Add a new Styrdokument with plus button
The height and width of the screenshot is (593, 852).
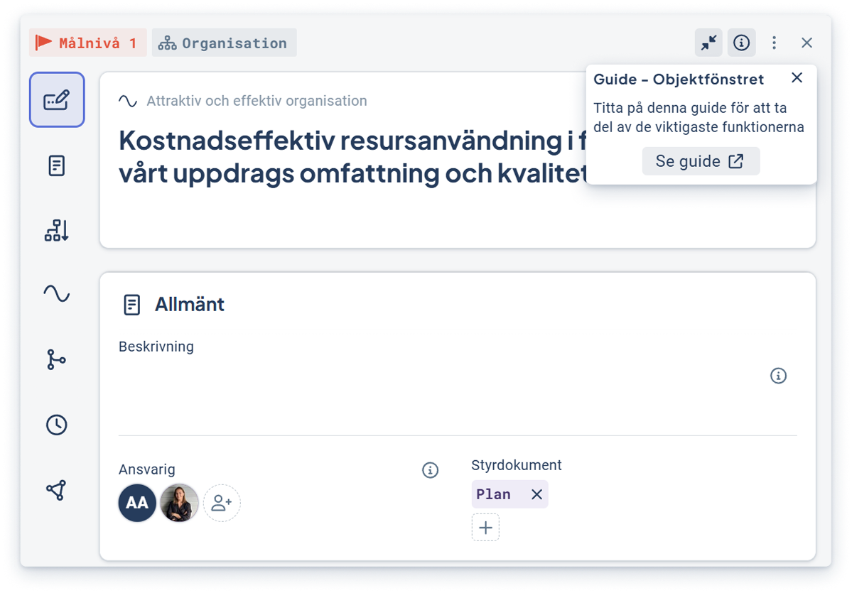pyautogui.click(x=485, y=528)
